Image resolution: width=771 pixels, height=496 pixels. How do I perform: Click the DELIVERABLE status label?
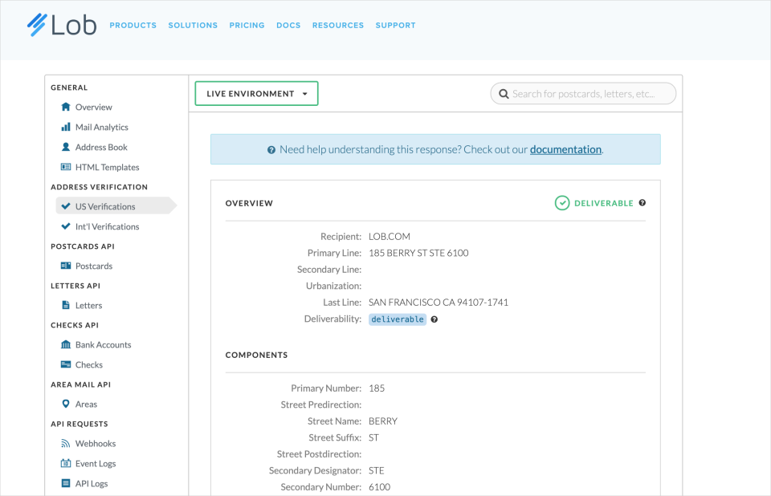coord(604,203)
